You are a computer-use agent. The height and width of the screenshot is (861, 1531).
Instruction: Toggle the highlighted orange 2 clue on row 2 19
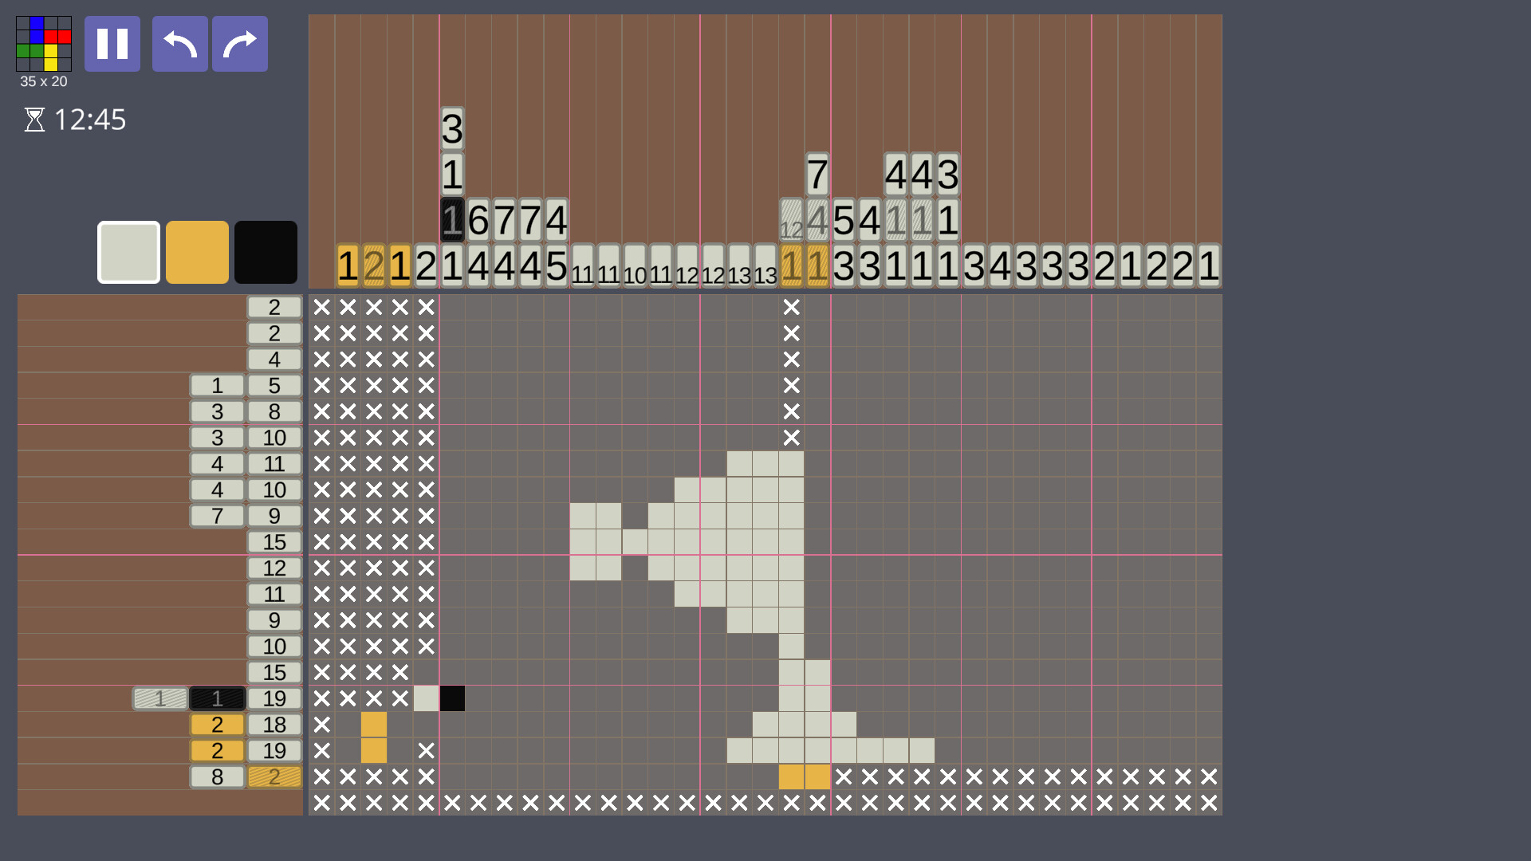(x=217, y=750)
